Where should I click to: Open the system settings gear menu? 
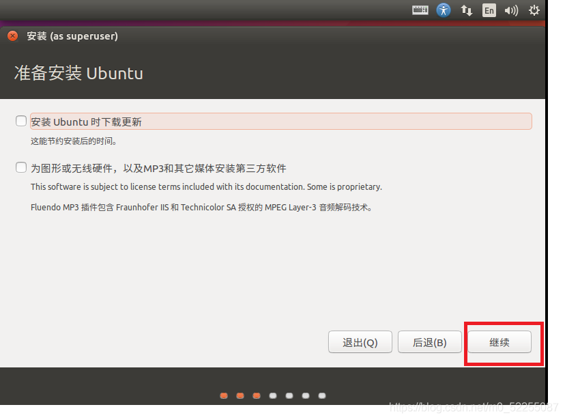click(x=534, y=10)
